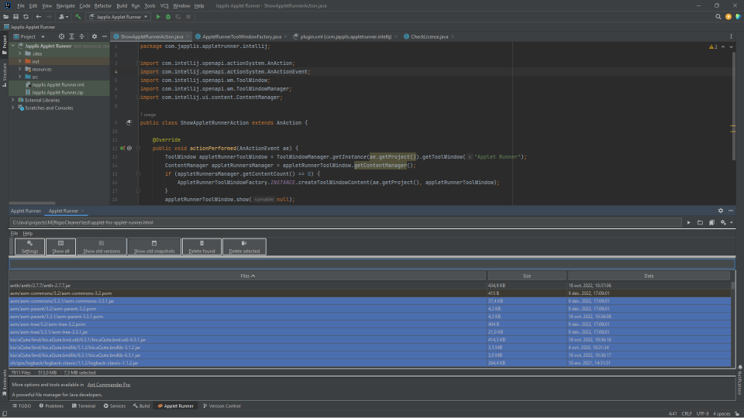744x418 pixels.
Task: Click the Run with Coverage icon
Action: click(178, 16)
